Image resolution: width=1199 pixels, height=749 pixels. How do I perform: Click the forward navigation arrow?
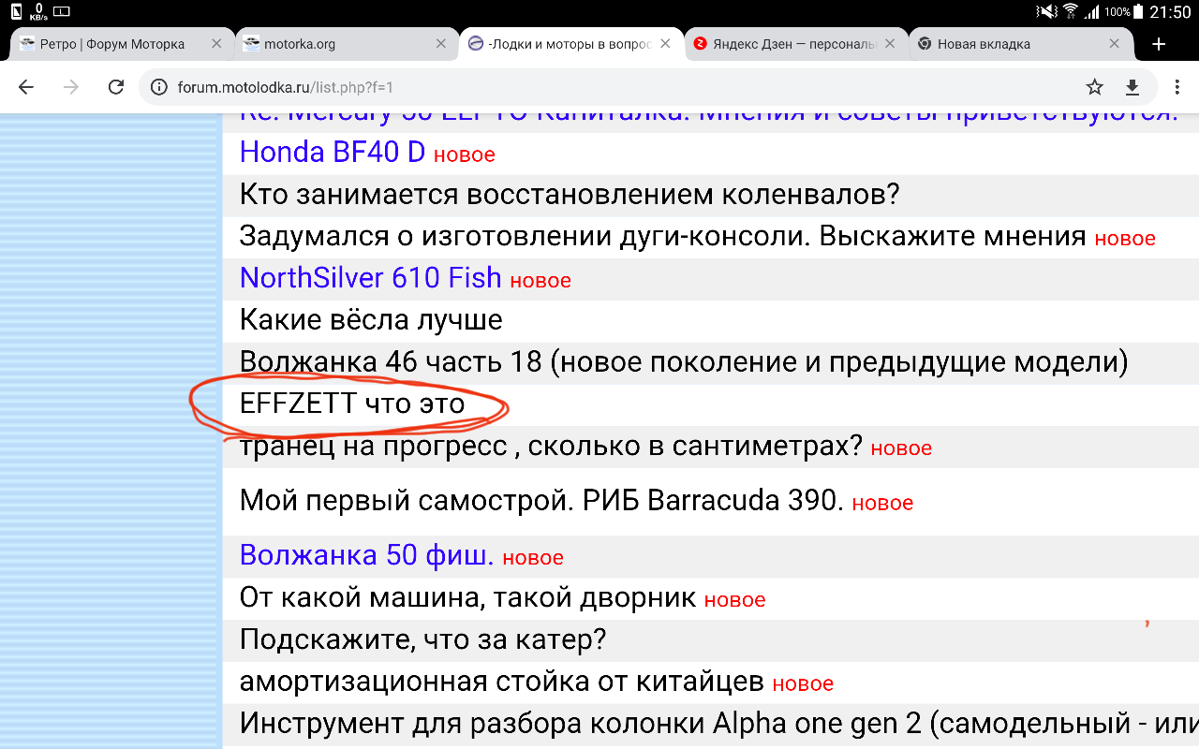71,87
